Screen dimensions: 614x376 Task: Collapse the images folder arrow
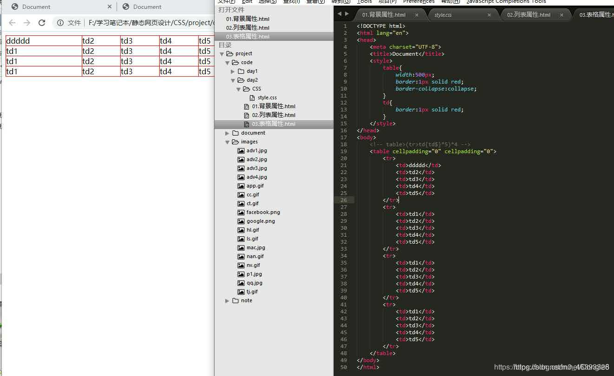pyautogui.click(x=228, y=142)
